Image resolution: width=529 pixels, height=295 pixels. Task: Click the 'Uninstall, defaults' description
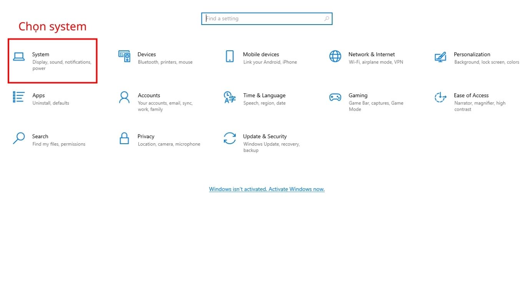tap(51, 103)
